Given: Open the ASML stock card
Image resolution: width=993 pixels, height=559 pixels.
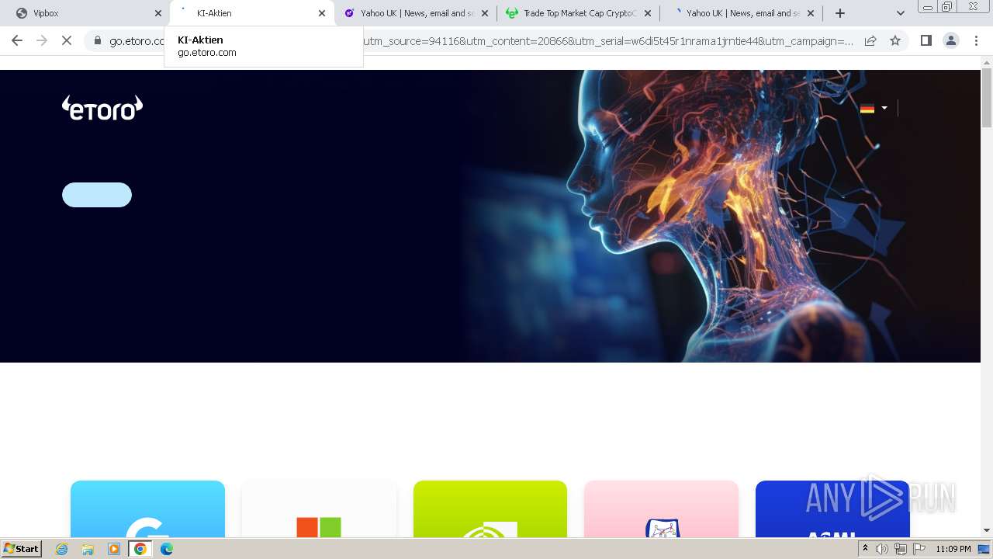Looking at the screenshot, I should coord(832,509).
